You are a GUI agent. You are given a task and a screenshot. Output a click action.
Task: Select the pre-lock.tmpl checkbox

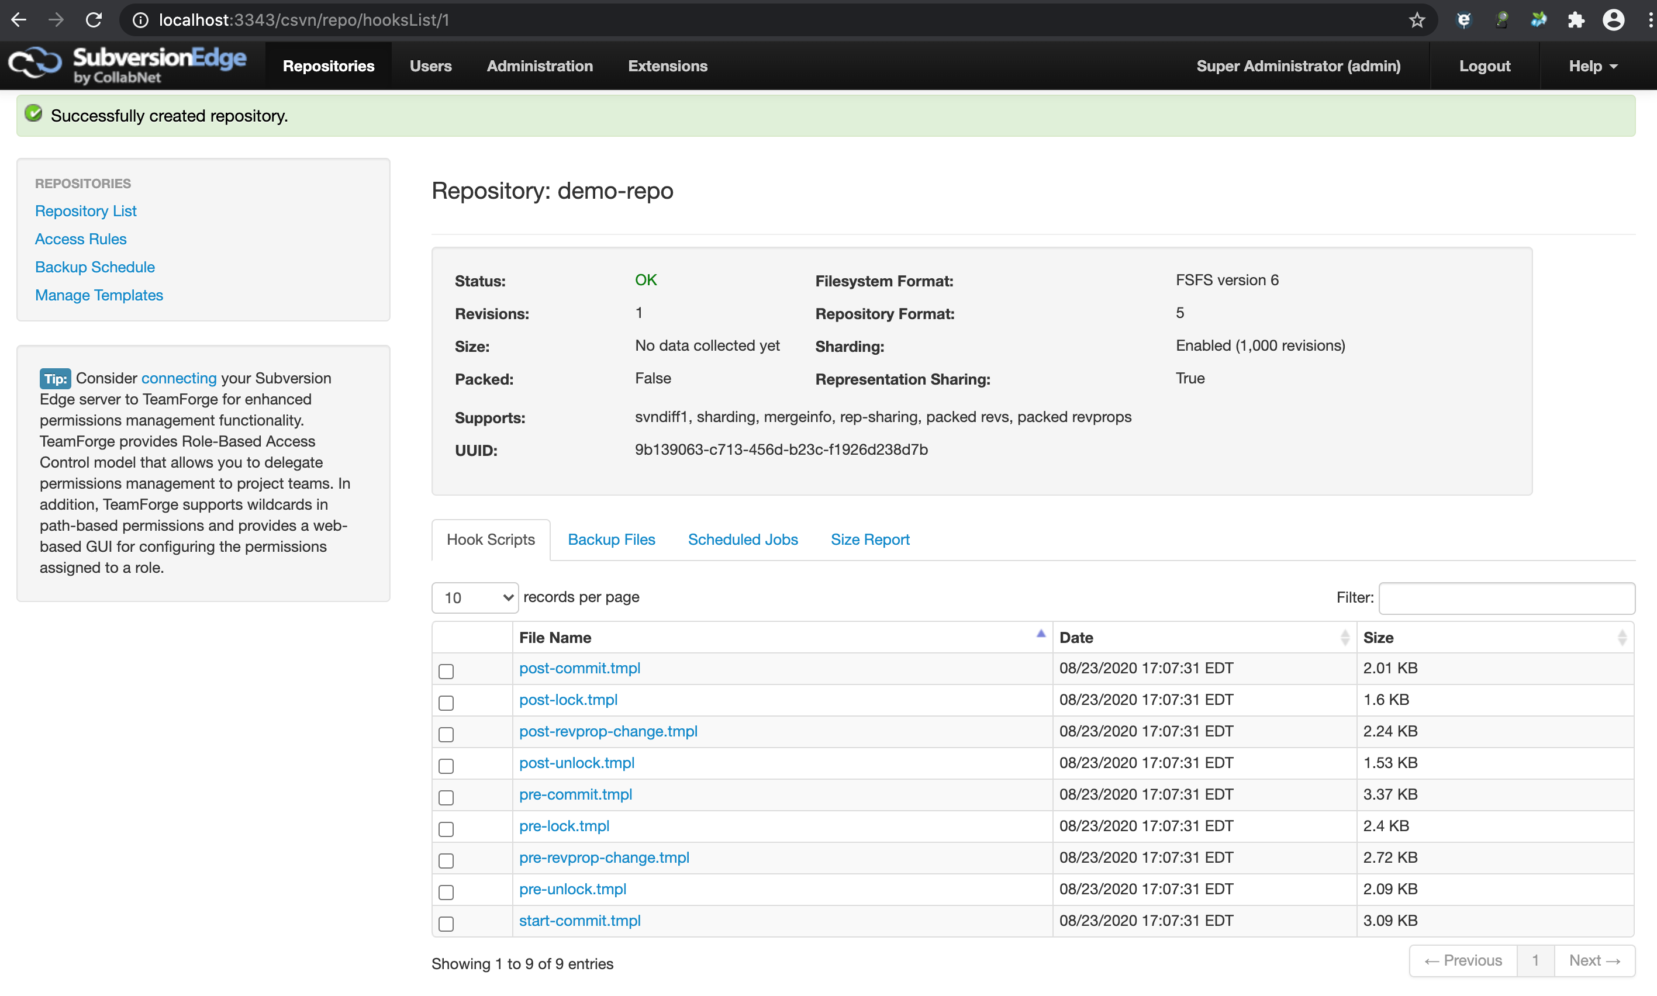point(446,829)
